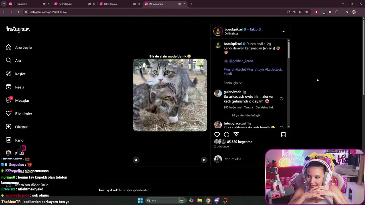Screen dimensions: 365x205
Task: Open Copilot from the taskbar
Action: point(191,200)
